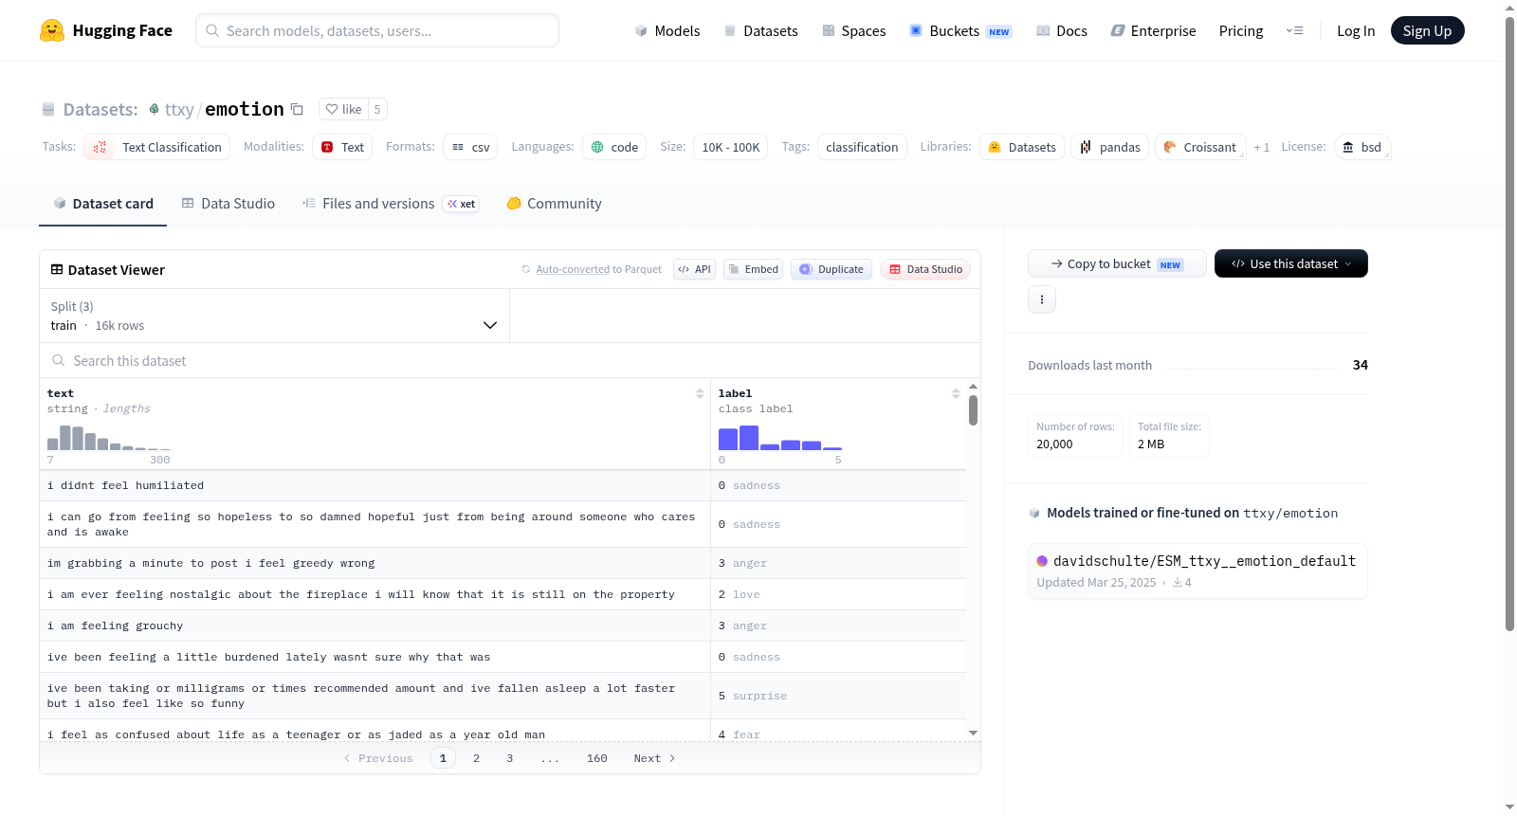Expand the Split train dropdown
The width and height of the screenshot is (1517, 816).
[274, 316]
